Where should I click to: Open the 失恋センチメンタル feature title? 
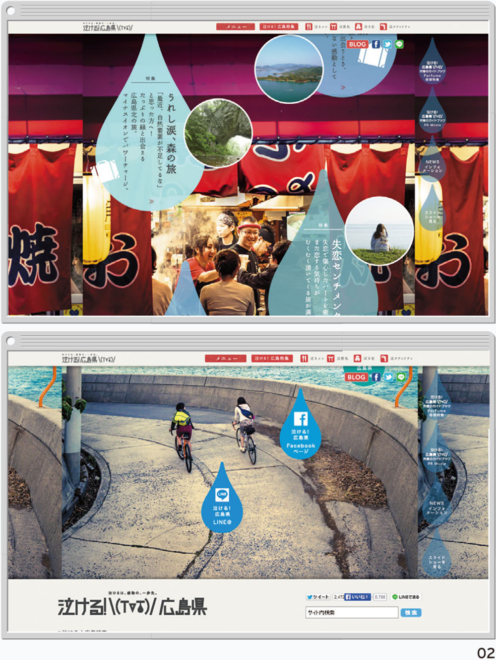[337, 278]
